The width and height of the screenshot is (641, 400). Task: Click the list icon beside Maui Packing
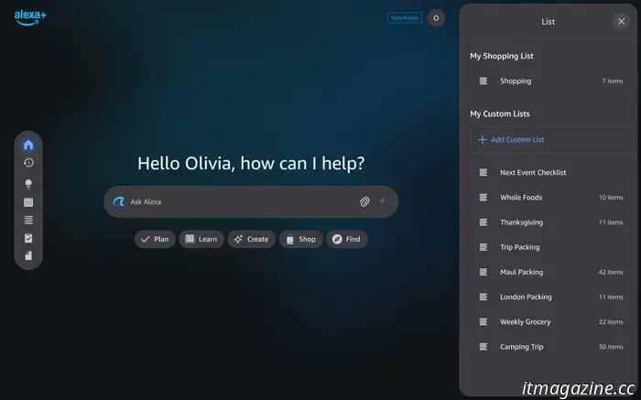tap(483, 272)
